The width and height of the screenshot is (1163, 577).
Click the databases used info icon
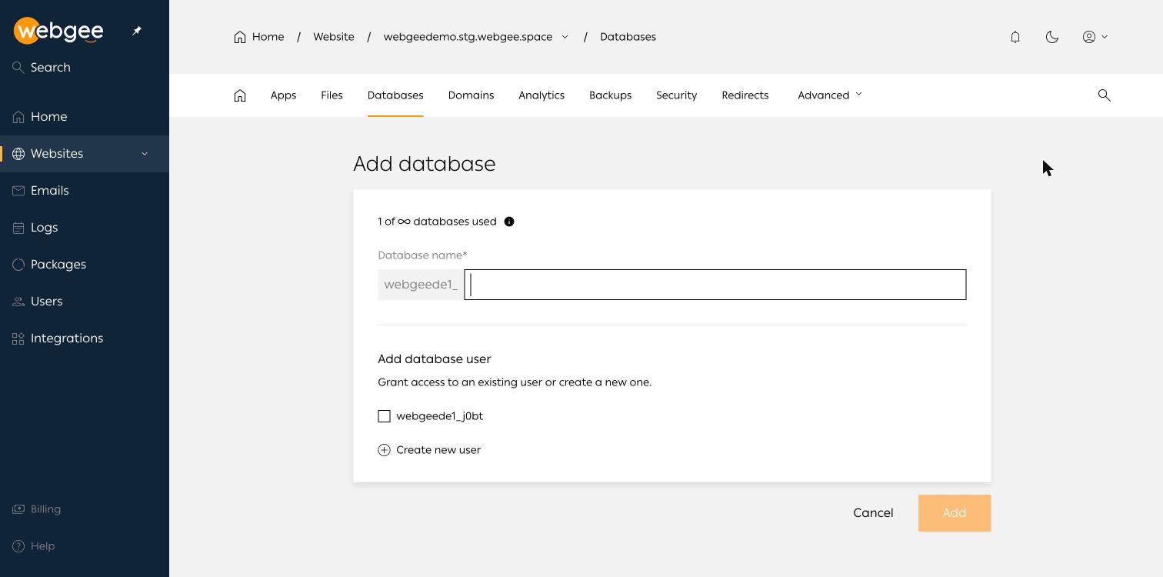[x=509, y=222]
